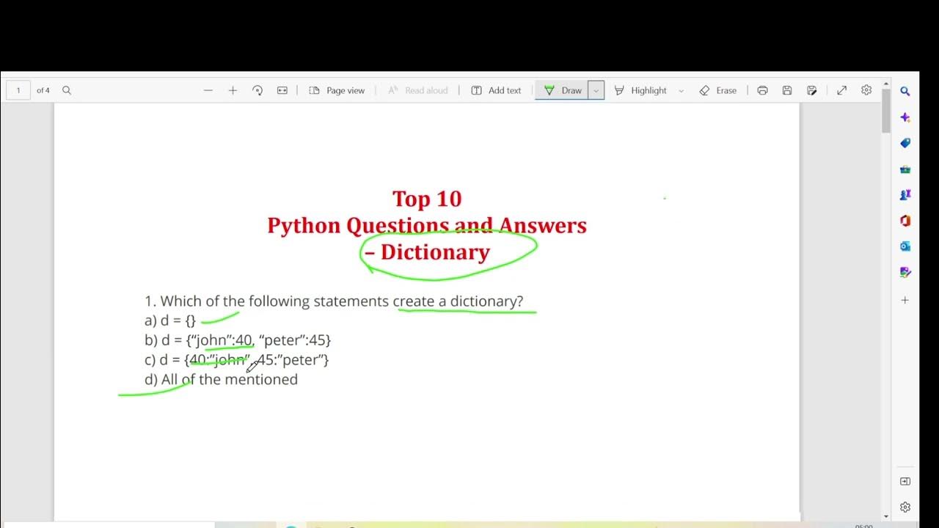939x528 pixels.
Task: Zoom out with the minus button
Action: (x=208, y=90)
